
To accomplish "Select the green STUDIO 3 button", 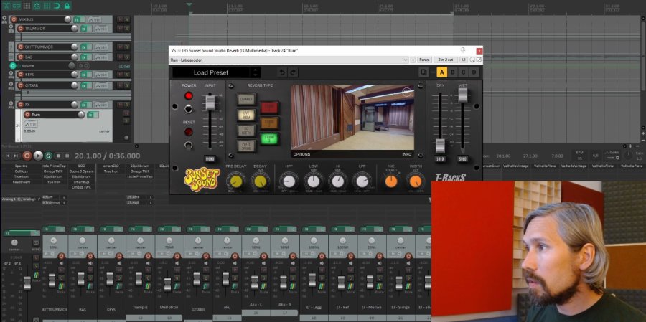I will (x=269, y=138).
